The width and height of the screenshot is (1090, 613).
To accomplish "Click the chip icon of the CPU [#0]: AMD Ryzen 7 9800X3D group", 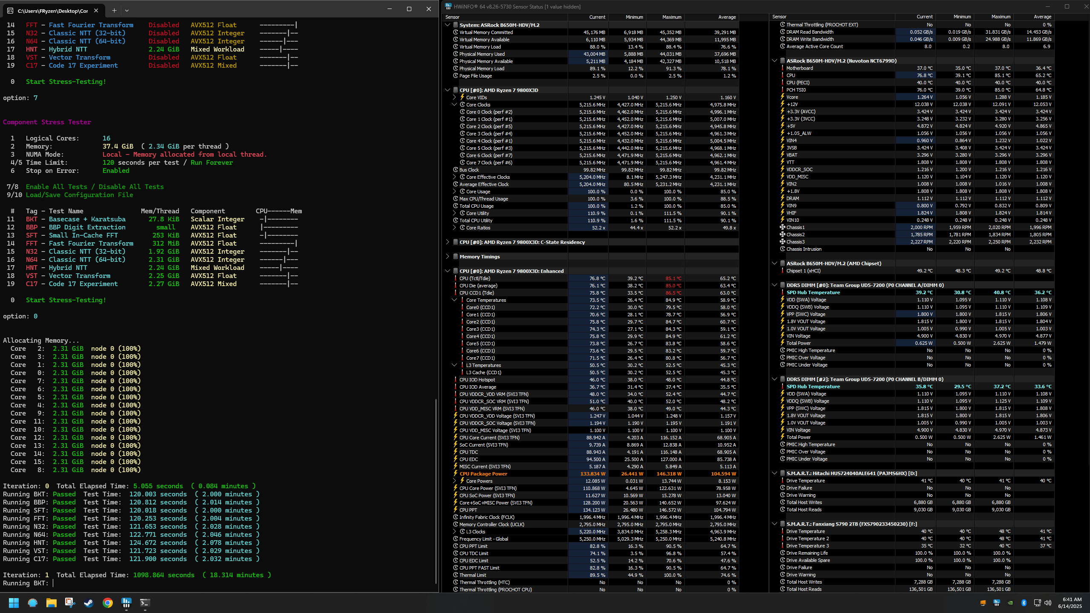I will [455, 90].
